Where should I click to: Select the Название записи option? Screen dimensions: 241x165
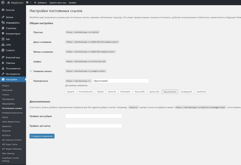click(31, 71)
